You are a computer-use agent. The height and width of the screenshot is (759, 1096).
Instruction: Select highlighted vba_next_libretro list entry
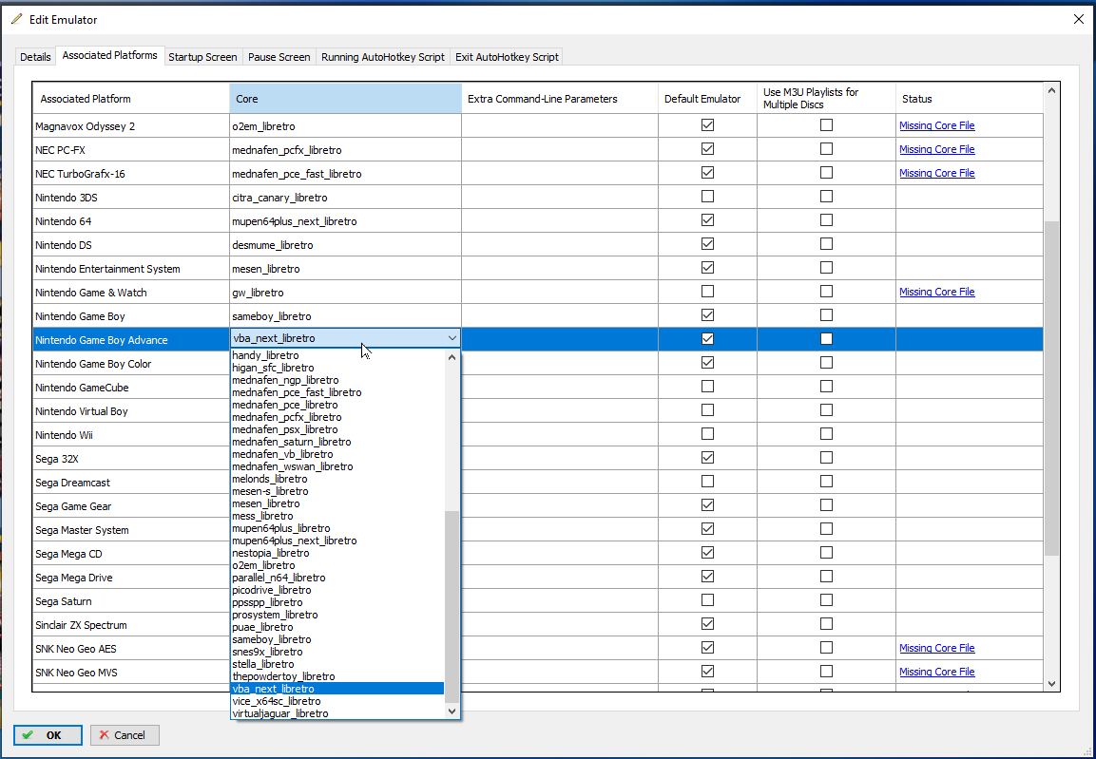337,689
